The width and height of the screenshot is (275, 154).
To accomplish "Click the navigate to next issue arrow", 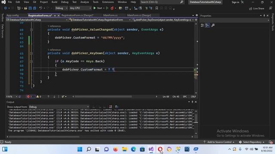I will pos(54,97).
